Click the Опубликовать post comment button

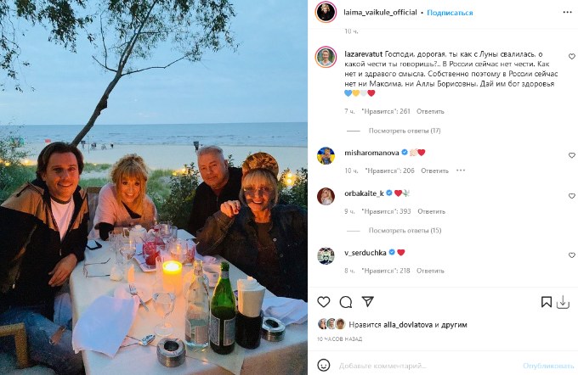tap(542, 367)
